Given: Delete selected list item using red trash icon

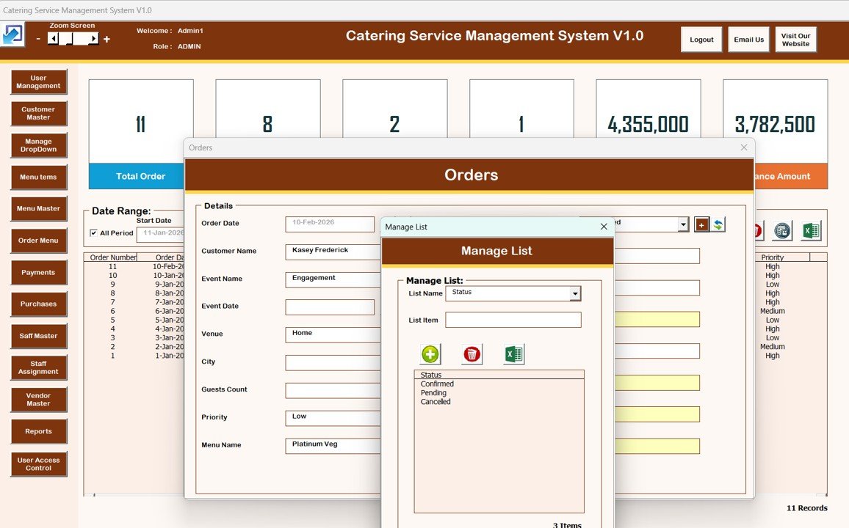Looking at the screenshot, I should pos(471,353).
